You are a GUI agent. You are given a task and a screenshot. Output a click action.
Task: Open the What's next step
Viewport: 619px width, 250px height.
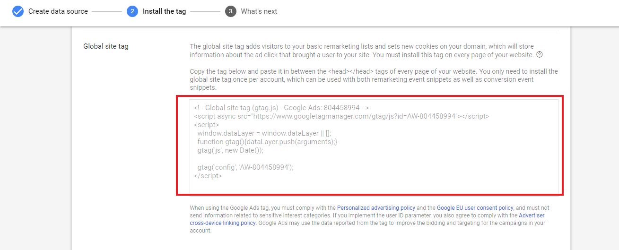click(x=259, y=11)
